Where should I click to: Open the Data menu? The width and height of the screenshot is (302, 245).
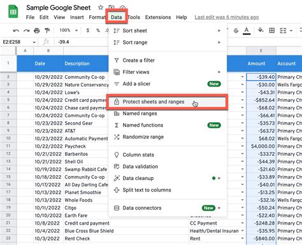(x=117, y=17)
